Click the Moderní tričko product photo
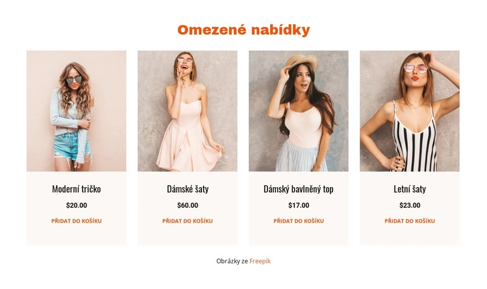Viewport: 487px width, 289px height. [77, 111]
